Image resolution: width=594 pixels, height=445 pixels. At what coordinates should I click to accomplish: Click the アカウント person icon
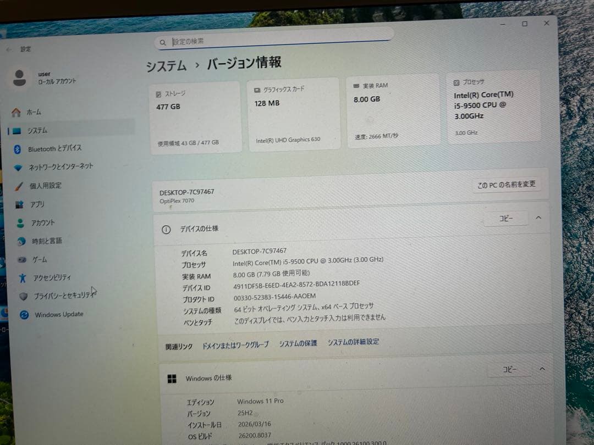[x=20, y=223]
